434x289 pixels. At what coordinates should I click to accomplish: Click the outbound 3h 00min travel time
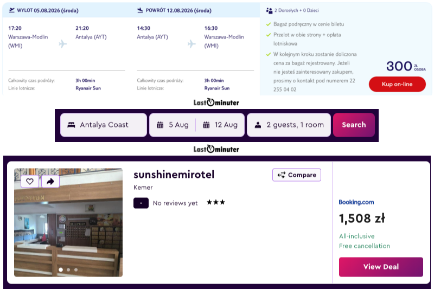(x=85, y=80)
